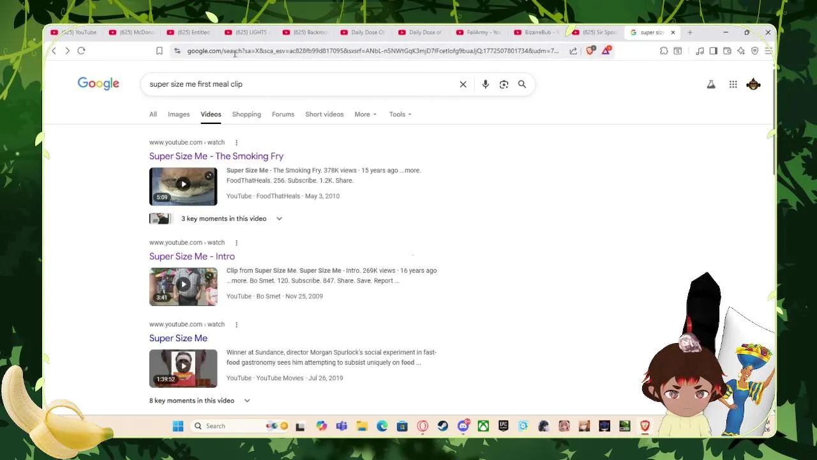Search by image with Google Lens
The height and width of the screenshot is (460, 817).
(x=504, y=84)
